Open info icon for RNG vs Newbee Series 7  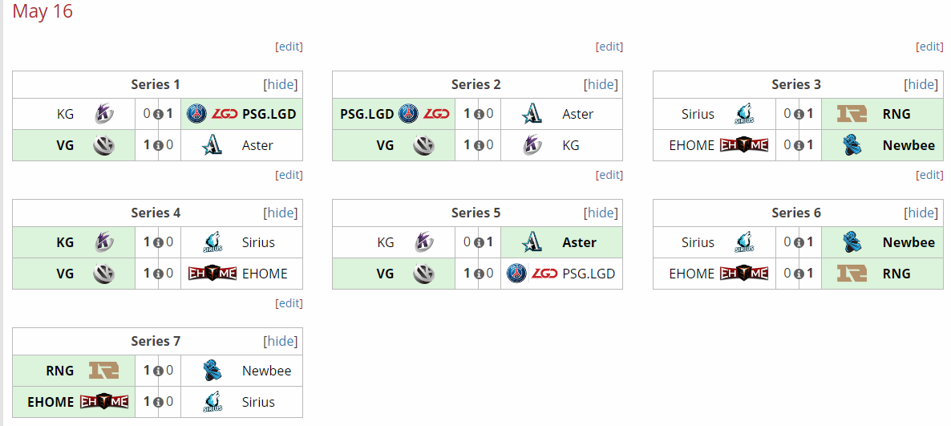[158, 370]
